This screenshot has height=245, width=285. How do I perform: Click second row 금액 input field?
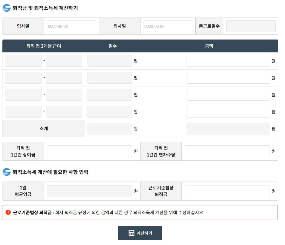228,78
